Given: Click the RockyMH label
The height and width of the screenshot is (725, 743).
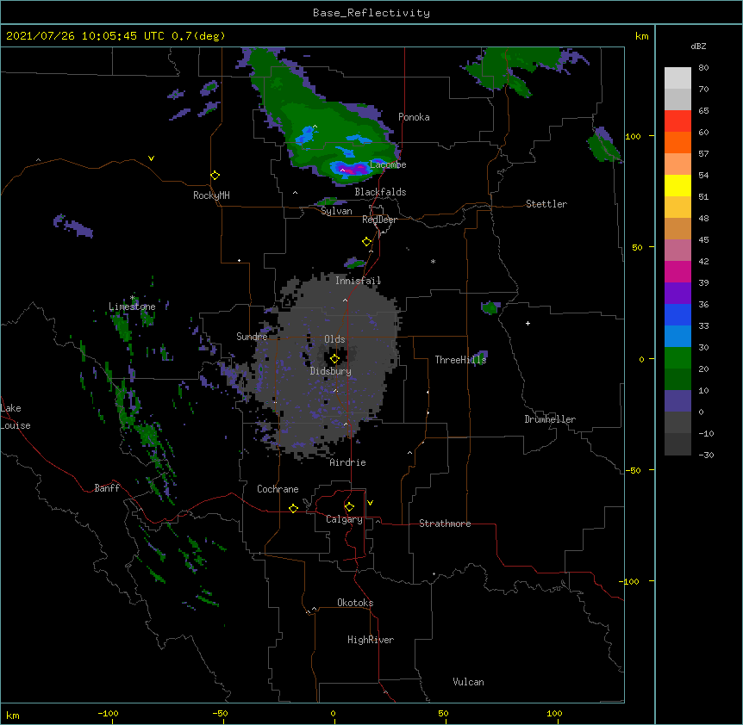Looking at the screenshot, I should (211, 195).
